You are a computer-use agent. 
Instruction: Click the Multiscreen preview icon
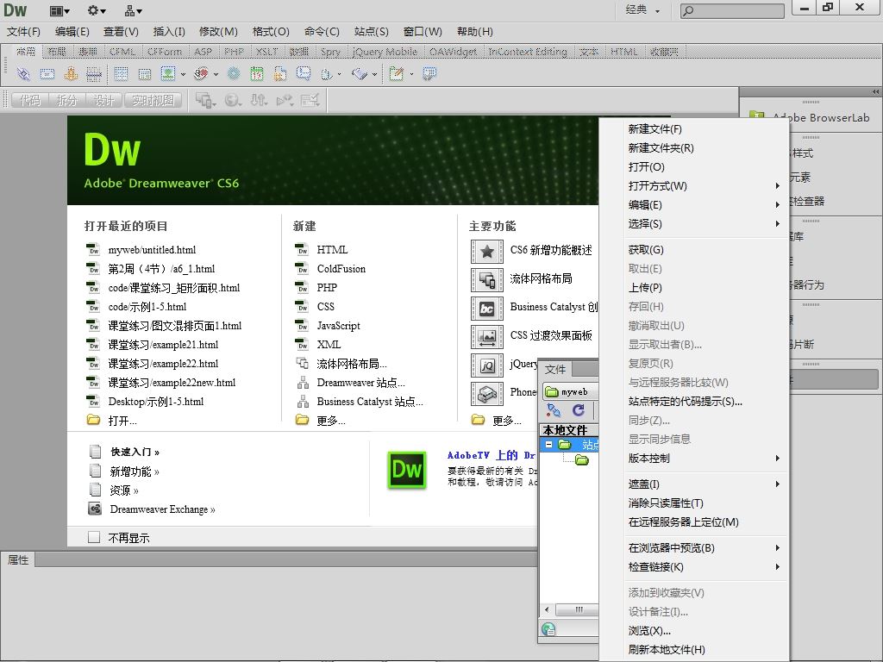tap(205, 101)
